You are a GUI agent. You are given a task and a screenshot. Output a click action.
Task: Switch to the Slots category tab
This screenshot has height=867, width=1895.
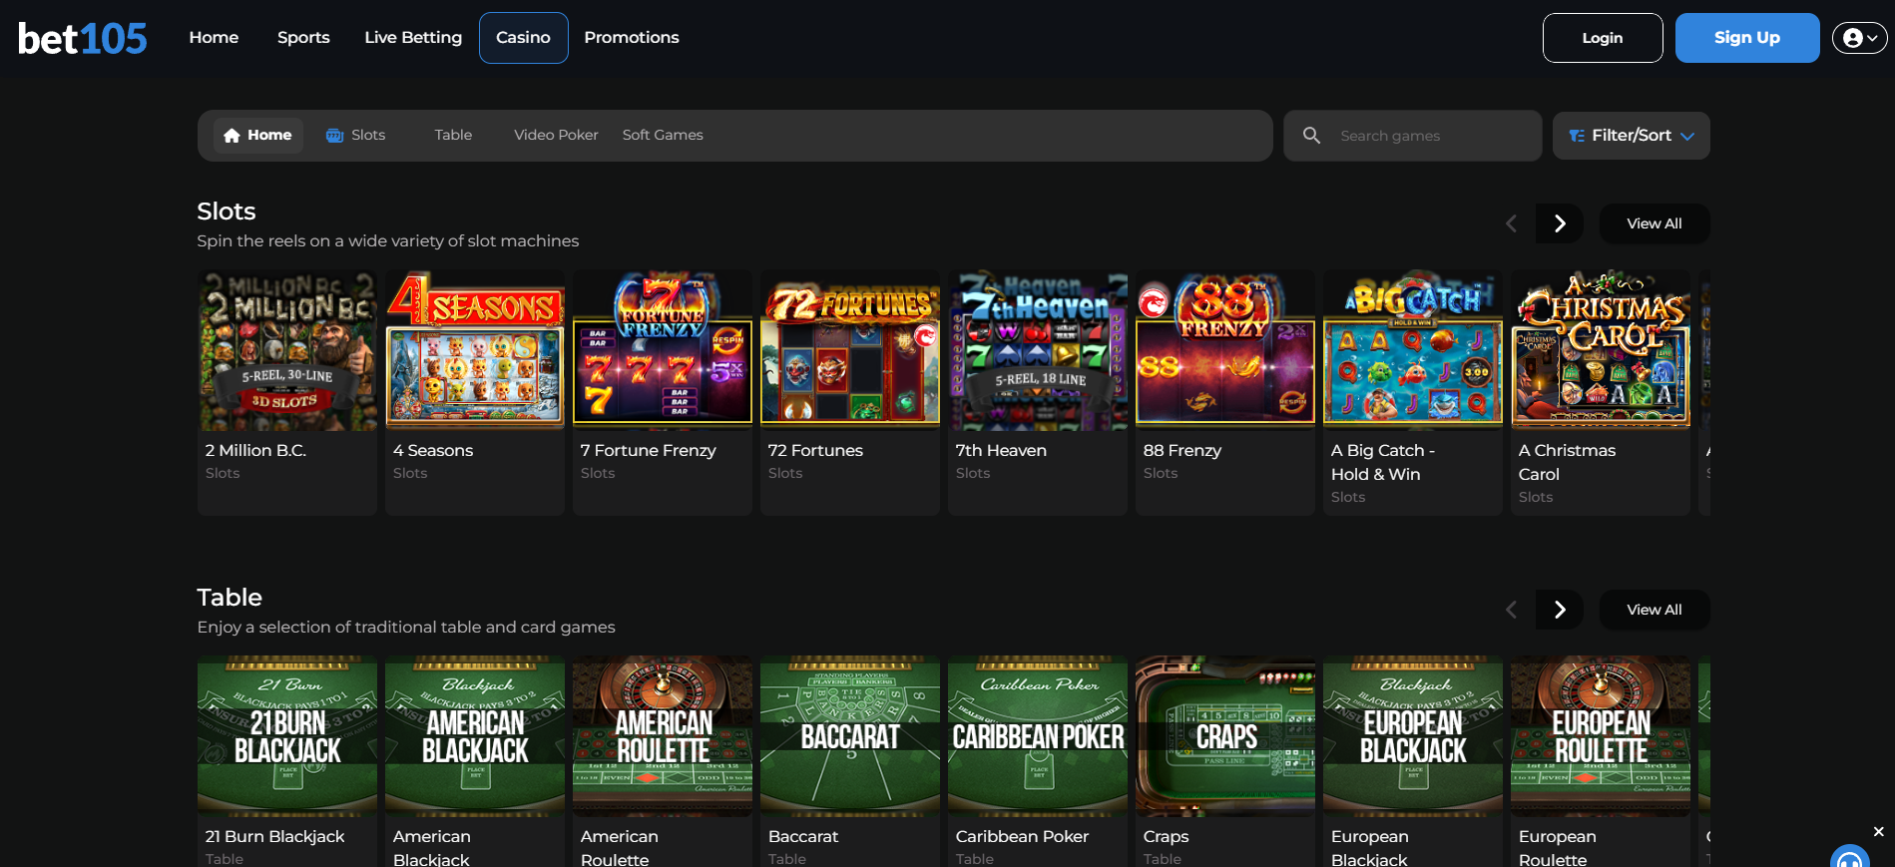356,135
